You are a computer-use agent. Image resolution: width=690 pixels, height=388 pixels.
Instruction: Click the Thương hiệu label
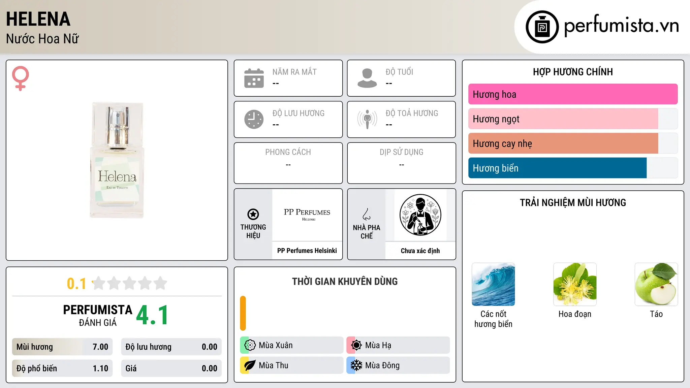(253, 231)
